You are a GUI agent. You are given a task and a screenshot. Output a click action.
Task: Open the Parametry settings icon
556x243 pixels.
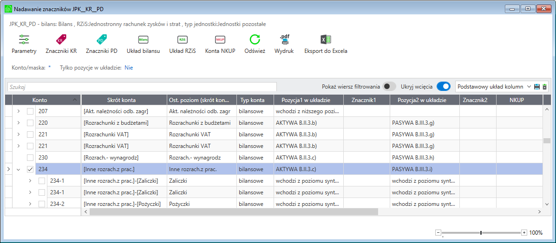[x=24, y=39]
